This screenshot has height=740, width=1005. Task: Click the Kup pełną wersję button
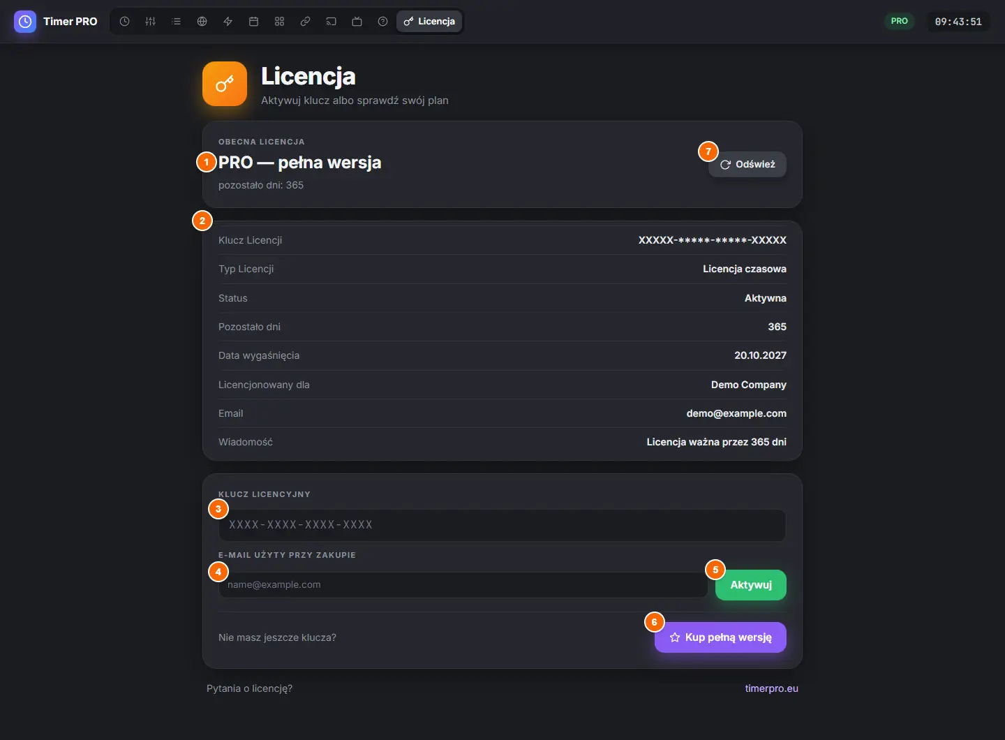click(x=720, y=637)
